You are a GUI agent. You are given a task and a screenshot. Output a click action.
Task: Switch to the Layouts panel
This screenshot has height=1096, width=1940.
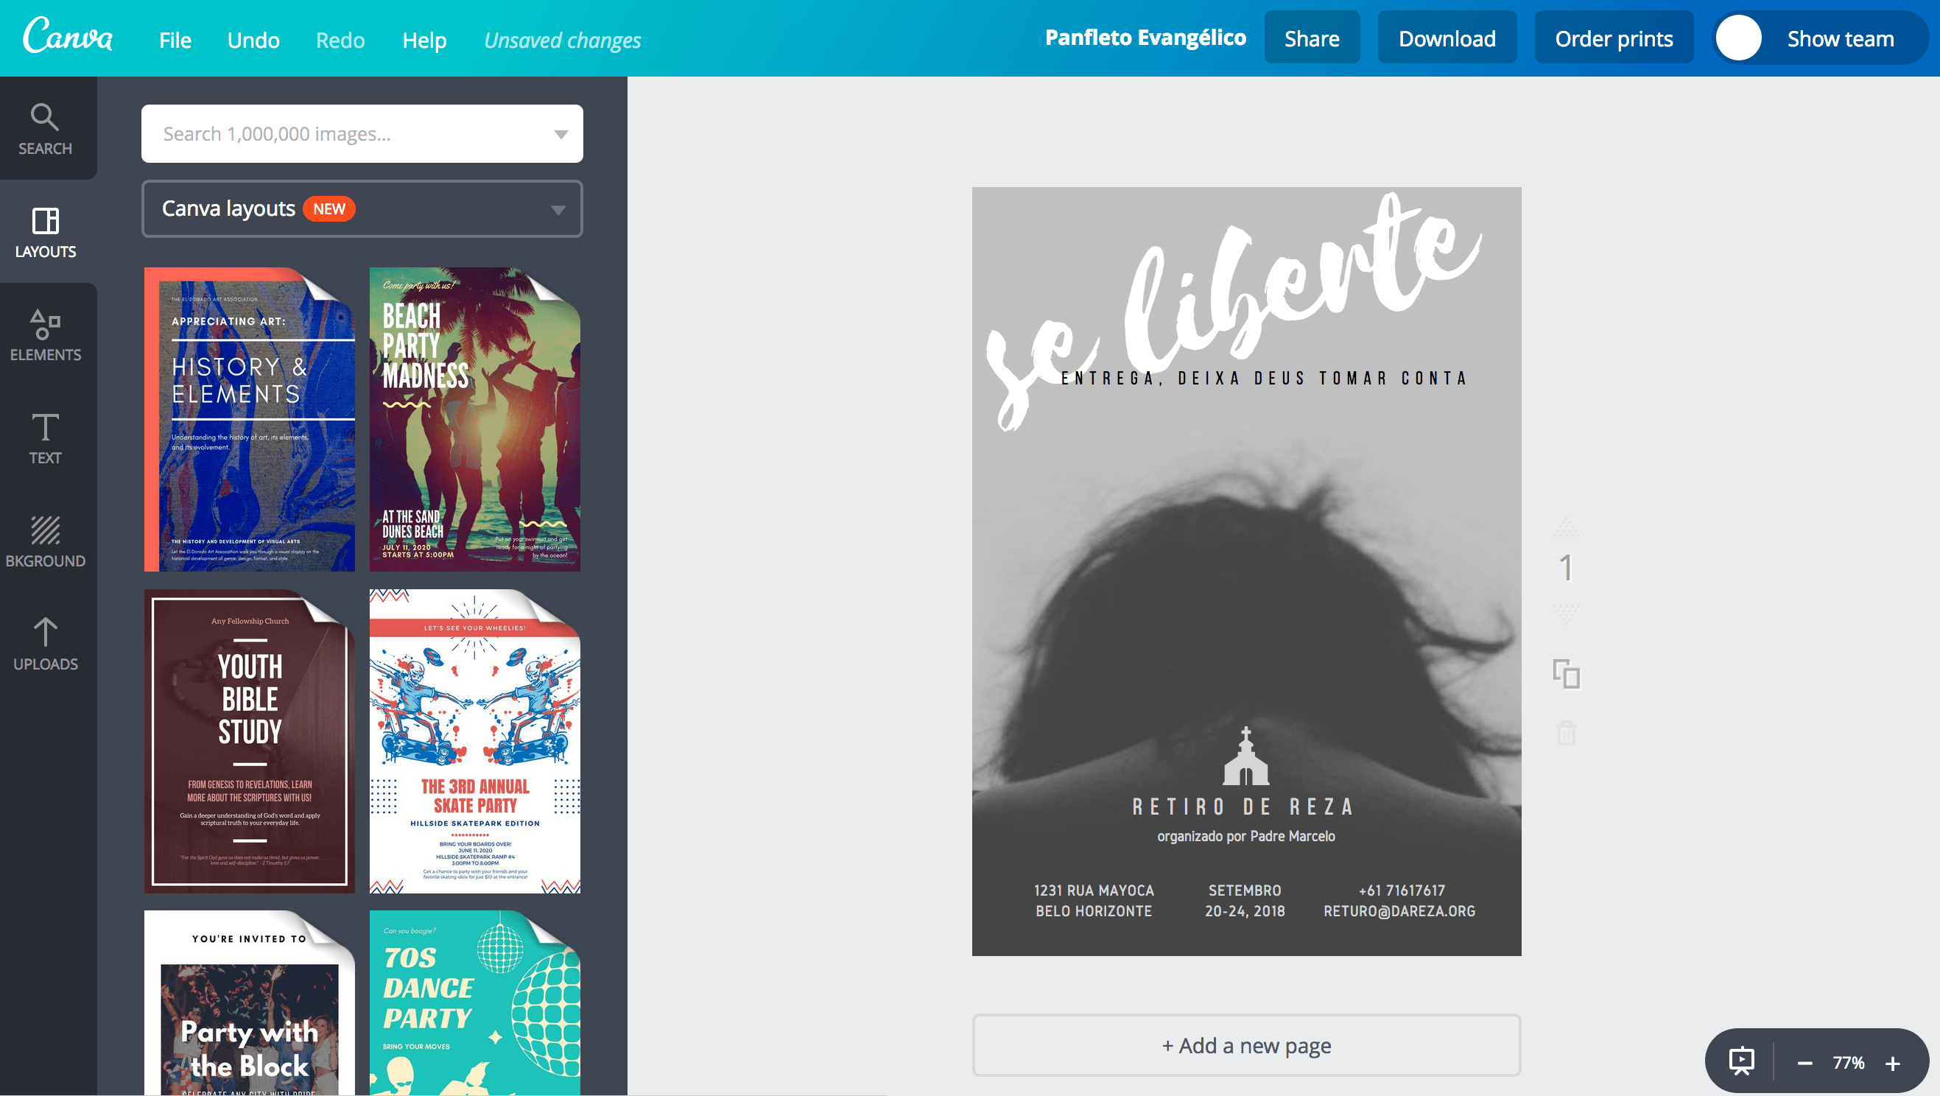pyautogui.click(x=45, y=232)
